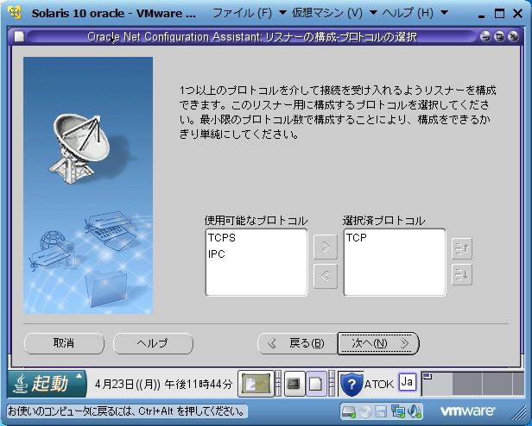The width and height of the screenshot is (532, 426).
Task: Select TCPS in the available protocols list
Action: click(x=222, y=238)
